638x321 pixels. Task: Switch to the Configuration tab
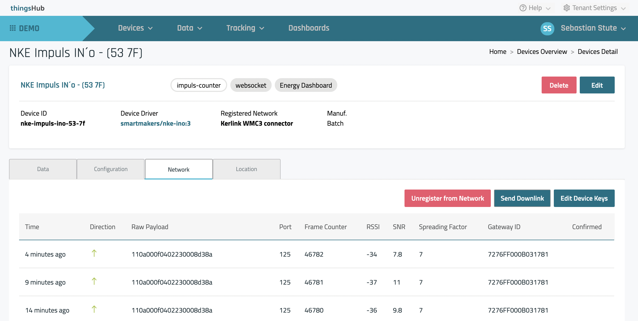111,169
